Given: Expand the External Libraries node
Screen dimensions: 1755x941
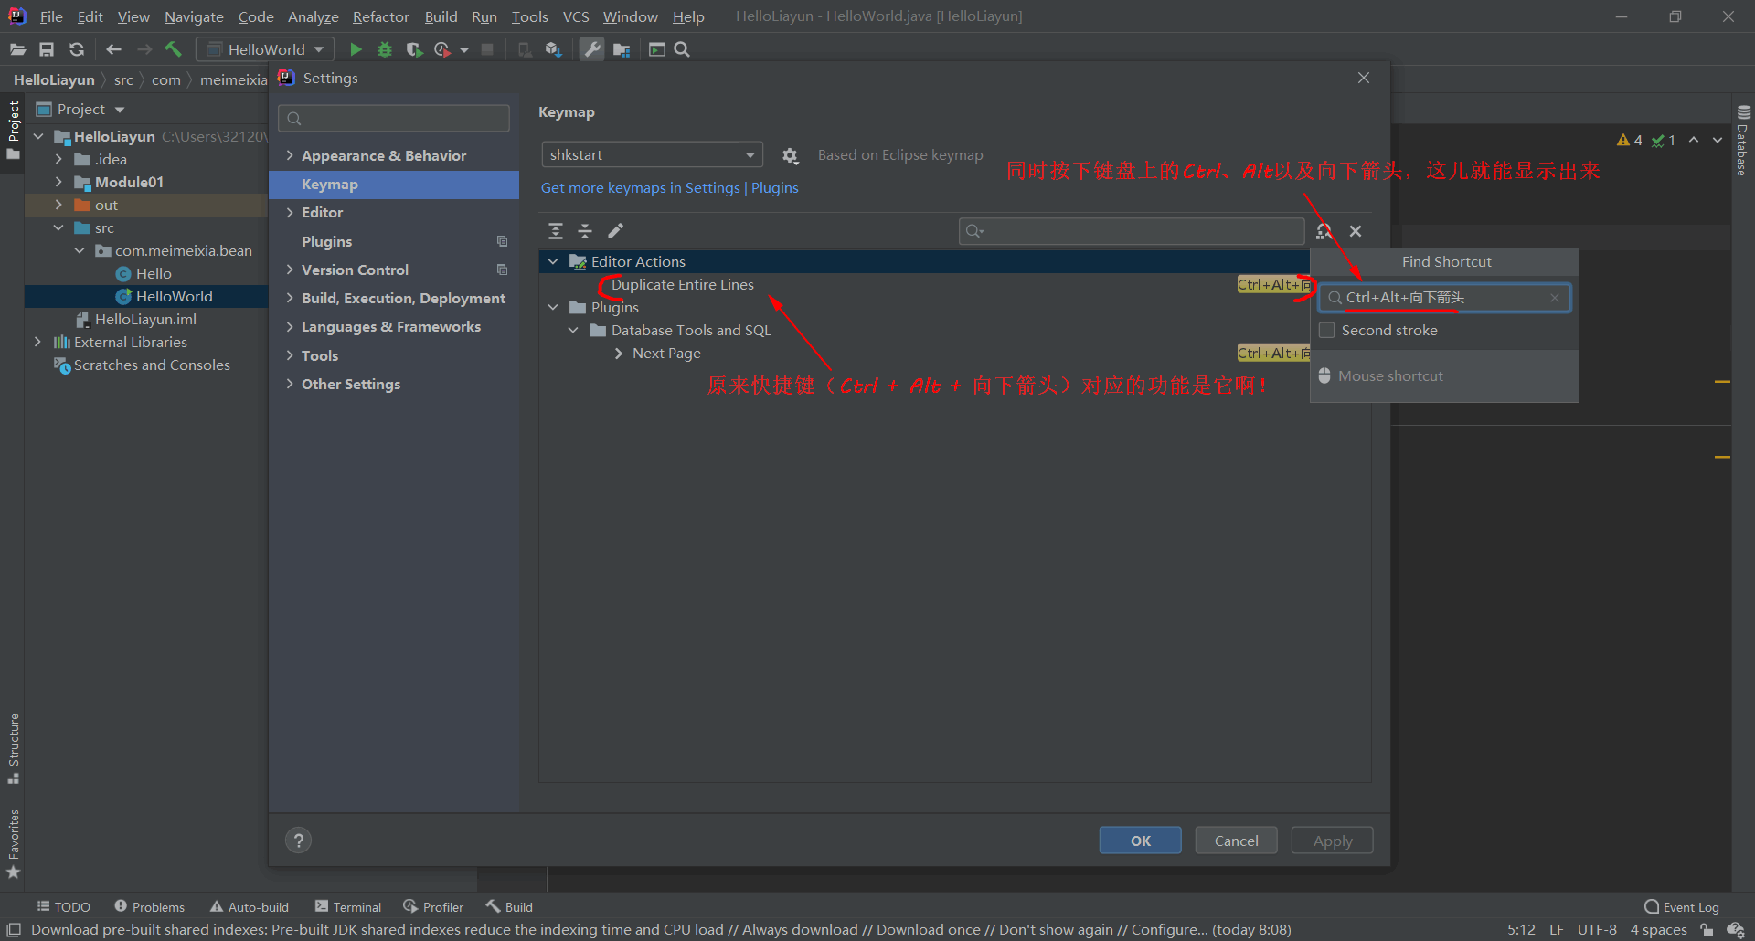Looking at the screenshot, I should point(37,342).
